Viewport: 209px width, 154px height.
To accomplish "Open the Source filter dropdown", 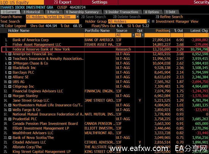I will coord(133,35).
